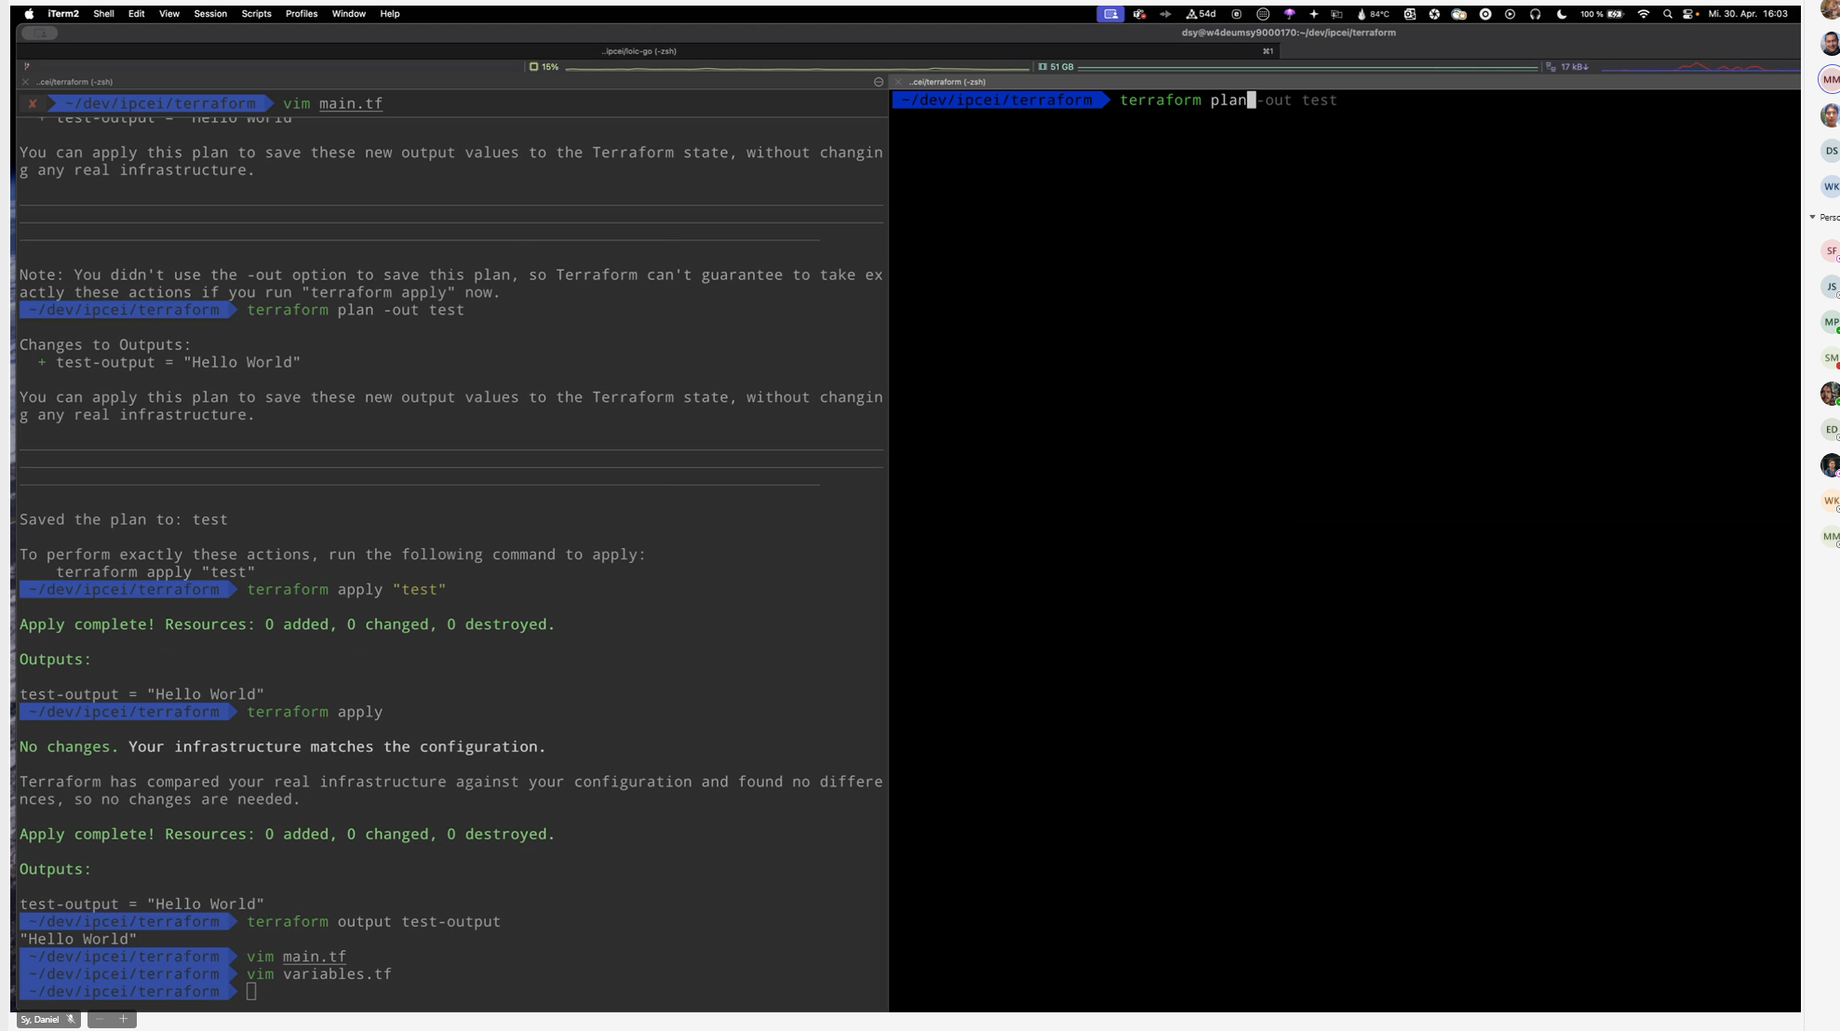Viewport: 1840px width, 1031px height.
Task: Click the 'Changes to Outputs:' line
Action: 105,345
